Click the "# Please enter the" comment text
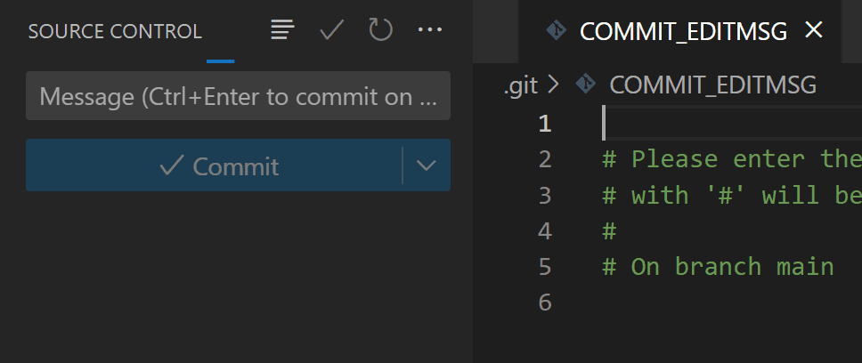Image resolution: width=862 pixels, height=363 pixels. pos(730,159)
